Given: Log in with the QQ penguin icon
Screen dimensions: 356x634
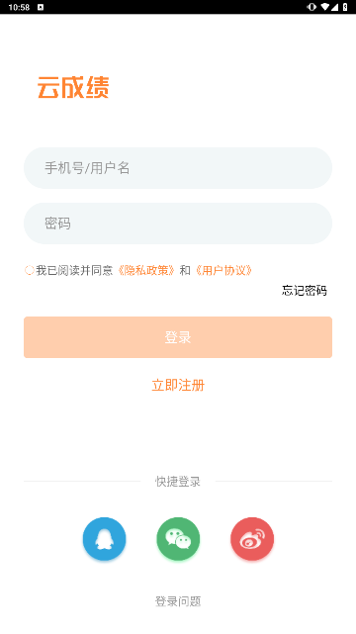Looking at the screenshot, I should click(104, 539).
